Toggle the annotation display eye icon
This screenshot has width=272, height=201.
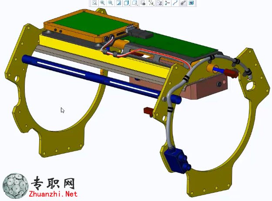159,3
